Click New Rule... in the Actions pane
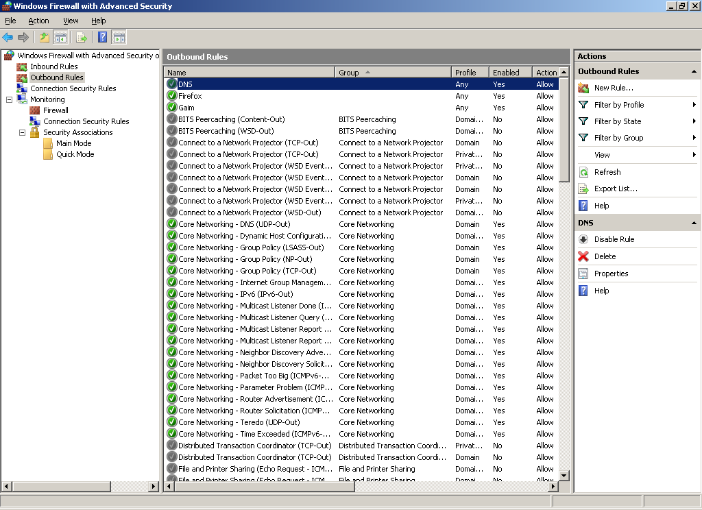 pos(614,88)
